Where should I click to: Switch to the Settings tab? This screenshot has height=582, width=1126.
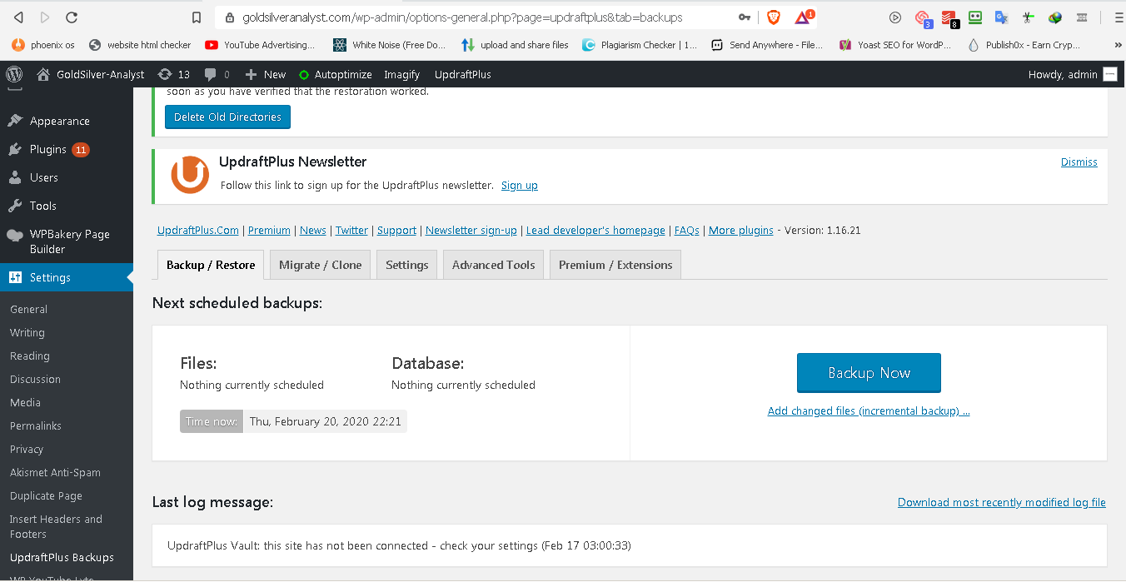[407, 265]
